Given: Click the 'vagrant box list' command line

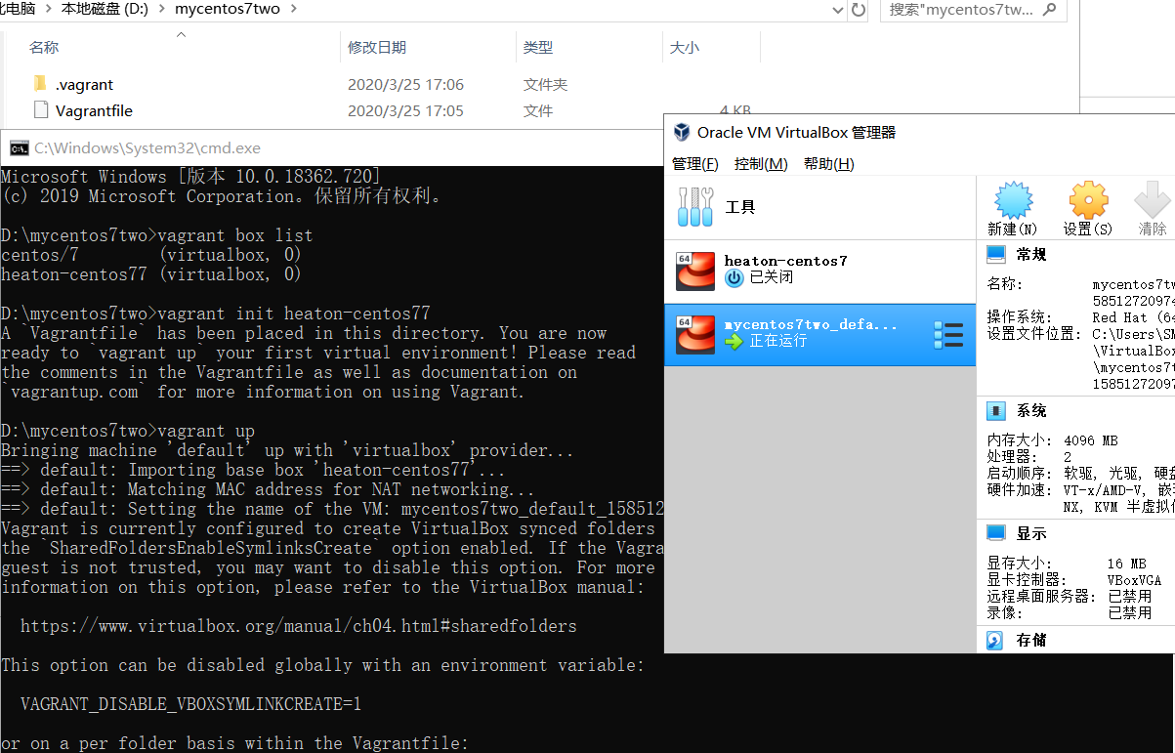Looking at the screenshot, I should coord(157,235).
